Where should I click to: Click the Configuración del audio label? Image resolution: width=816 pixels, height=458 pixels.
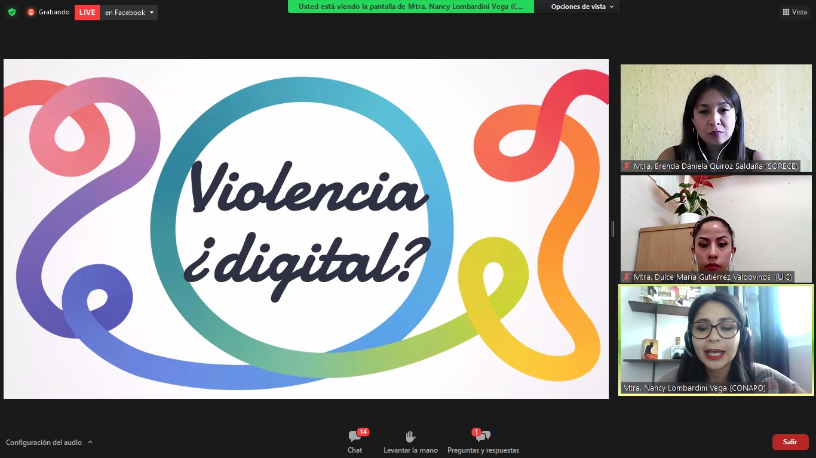click(x=44, y=442)
